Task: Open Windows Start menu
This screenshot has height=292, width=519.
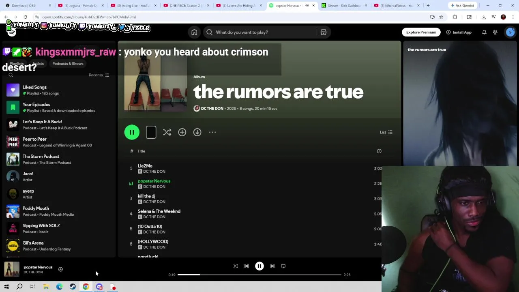Action: pos(6,287)
